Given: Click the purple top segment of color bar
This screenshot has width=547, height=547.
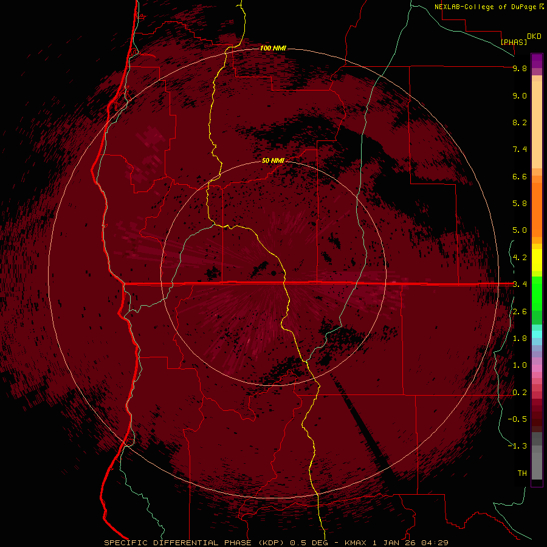Looking at the screenshot, I should [537, 61].
